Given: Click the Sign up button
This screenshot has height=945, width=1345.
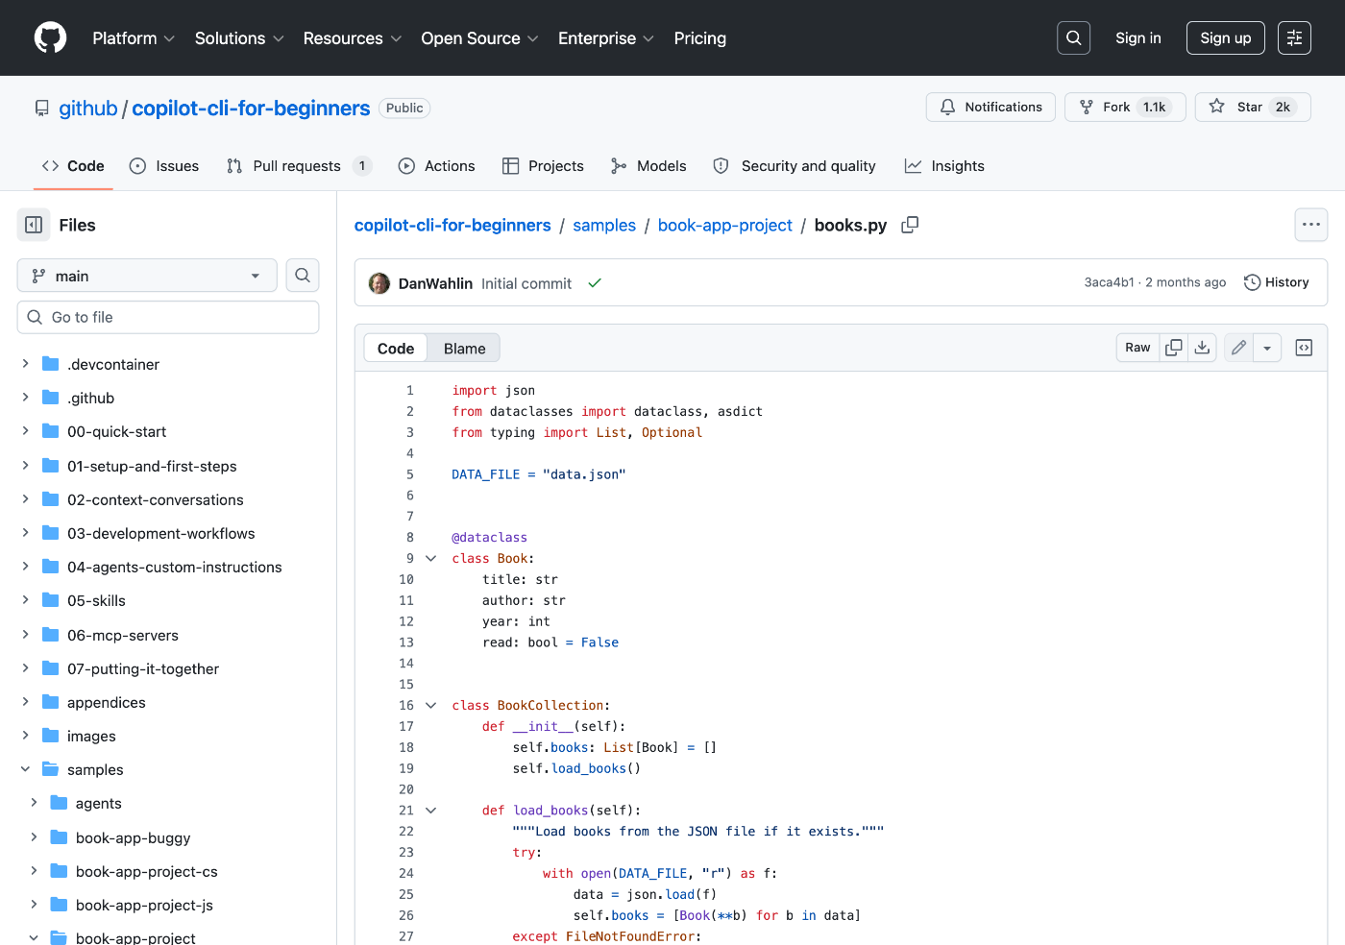Looking at the screenshot, I should point(1226,38).
